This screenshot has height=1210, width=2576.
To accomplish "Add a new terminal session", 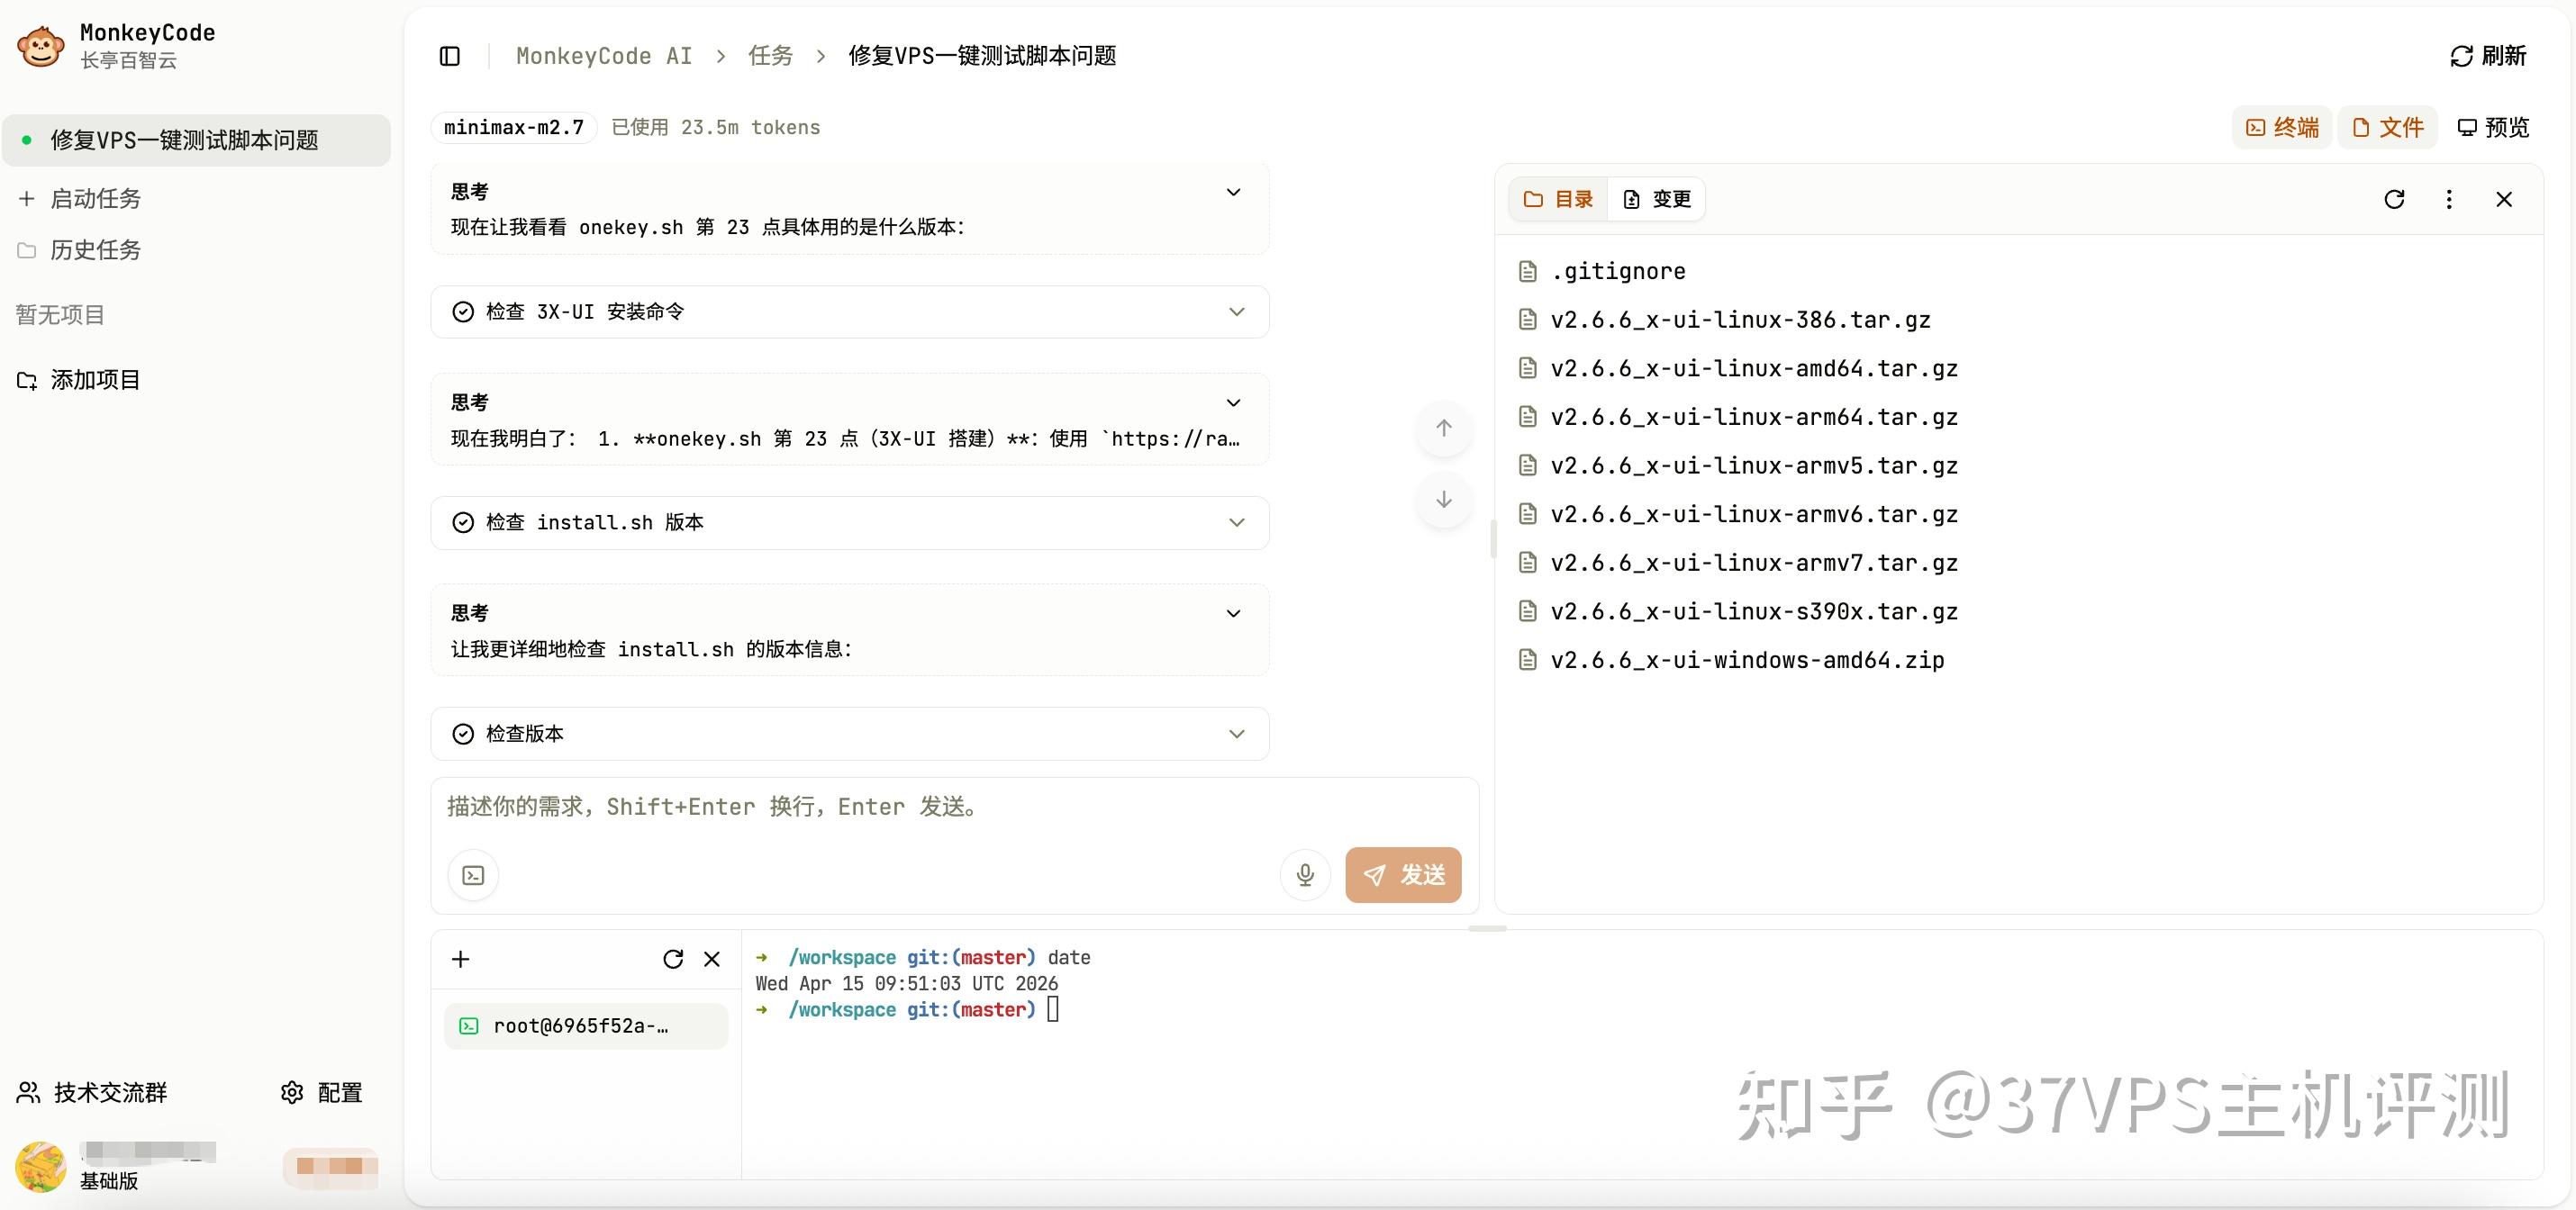I will (461, 959).
